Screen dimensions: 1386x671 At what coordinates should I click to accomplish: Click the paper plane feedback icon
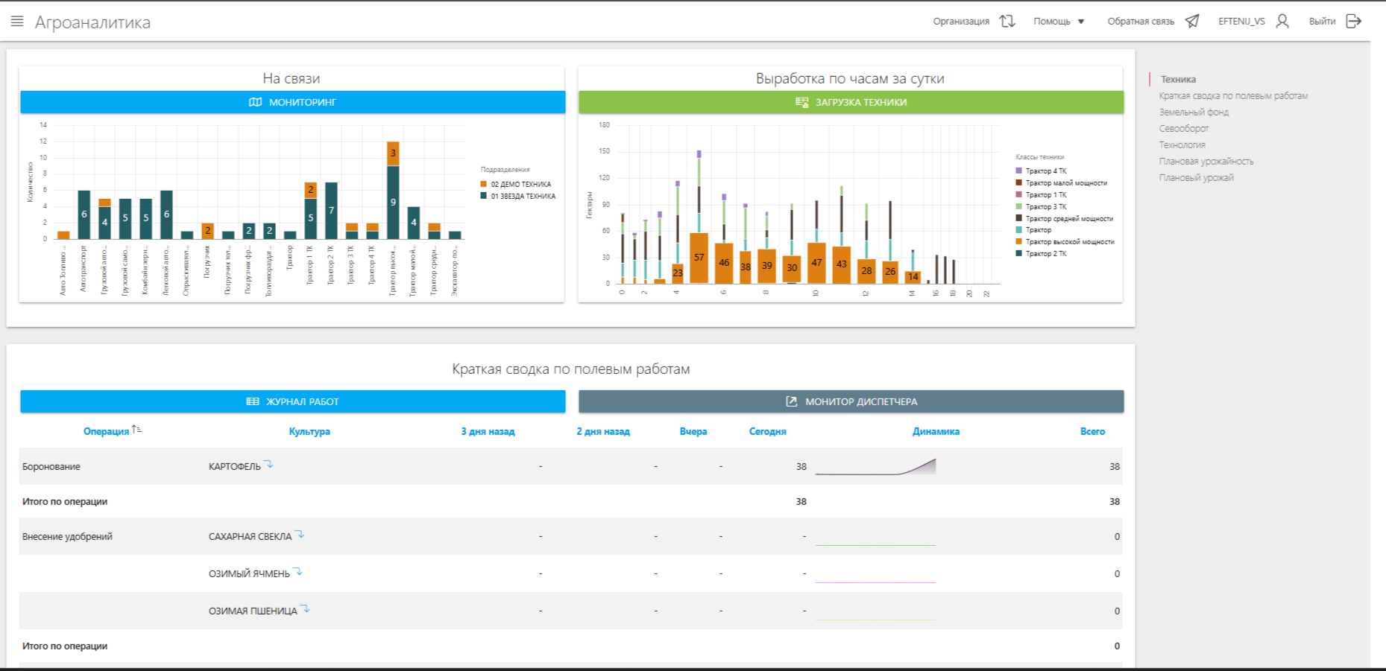click(1192, 22)
